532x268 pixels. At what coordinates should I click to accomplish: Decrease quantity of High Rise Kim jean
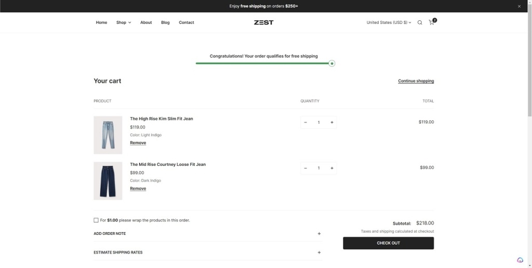click(x=305, y=122)
